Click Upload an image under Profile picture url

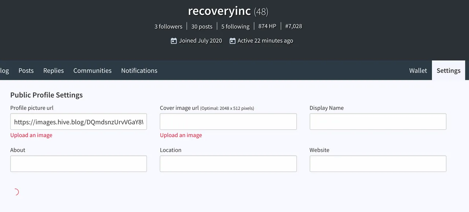coord(31,135)
